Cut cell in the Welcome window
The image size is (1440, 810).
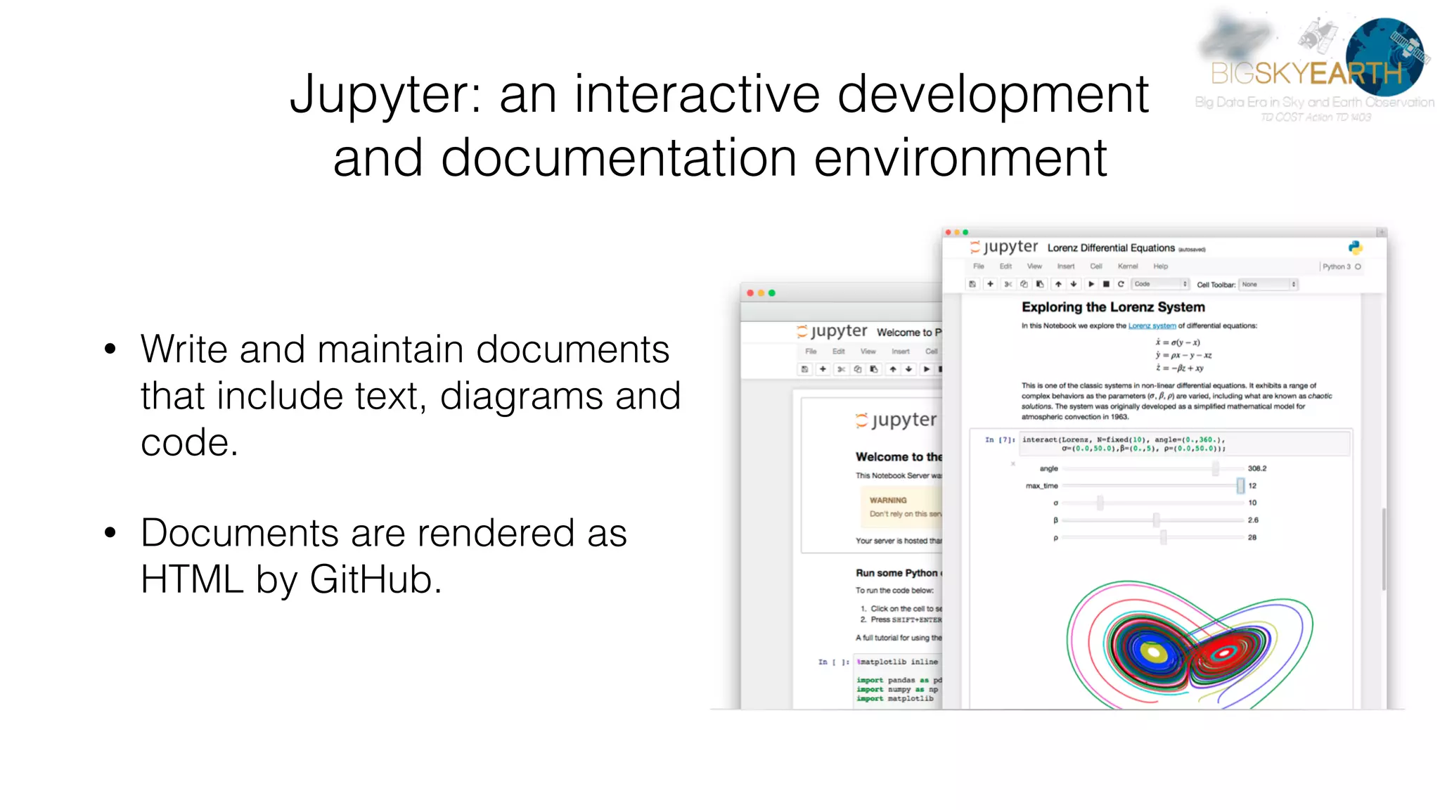pyautogui.click(x=841, y=369)
